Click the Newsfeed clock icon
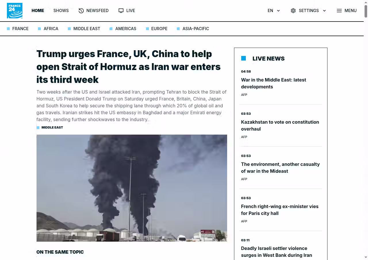Screen dimensions: 368x260 (x=81, y=11)
